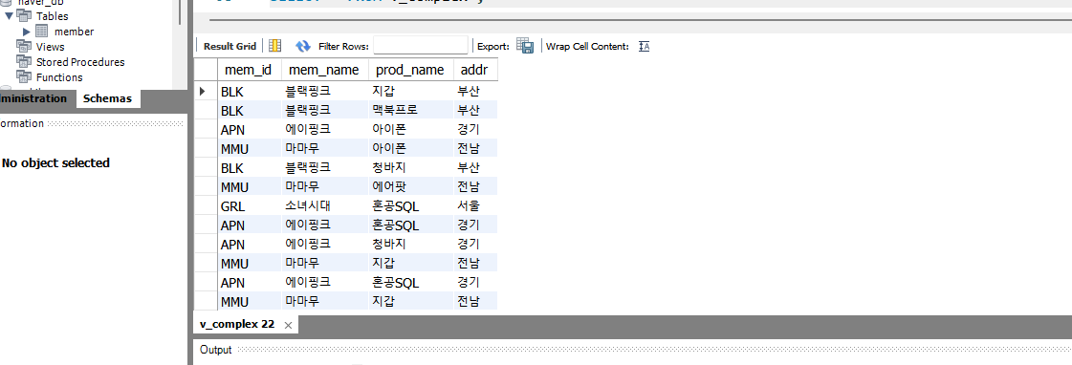Select 청바지 in the 에이핑크 row

pos(410,244)
